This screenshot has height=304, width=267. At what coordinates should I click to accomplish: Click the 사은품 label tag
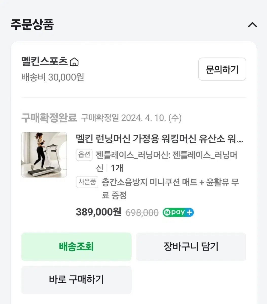tap(87, 182)
